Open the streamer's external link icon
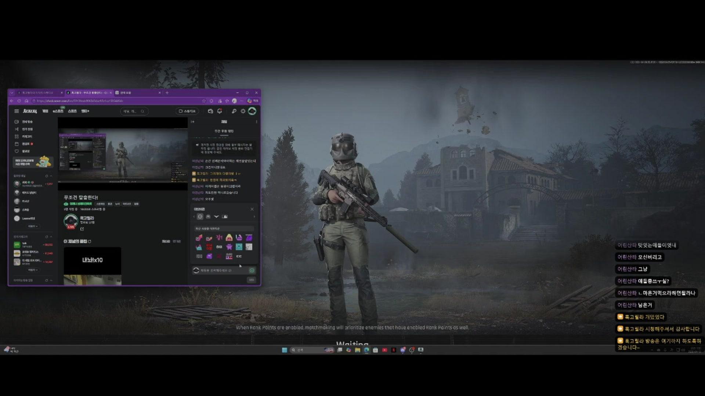This screenshot has height=396, width=705. 82,229
